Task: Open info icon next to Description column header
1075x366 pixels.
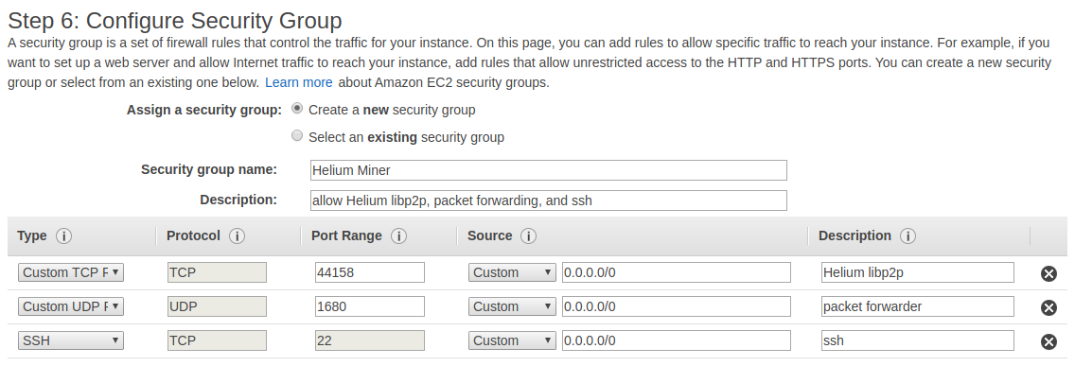Action: [908, 235]
